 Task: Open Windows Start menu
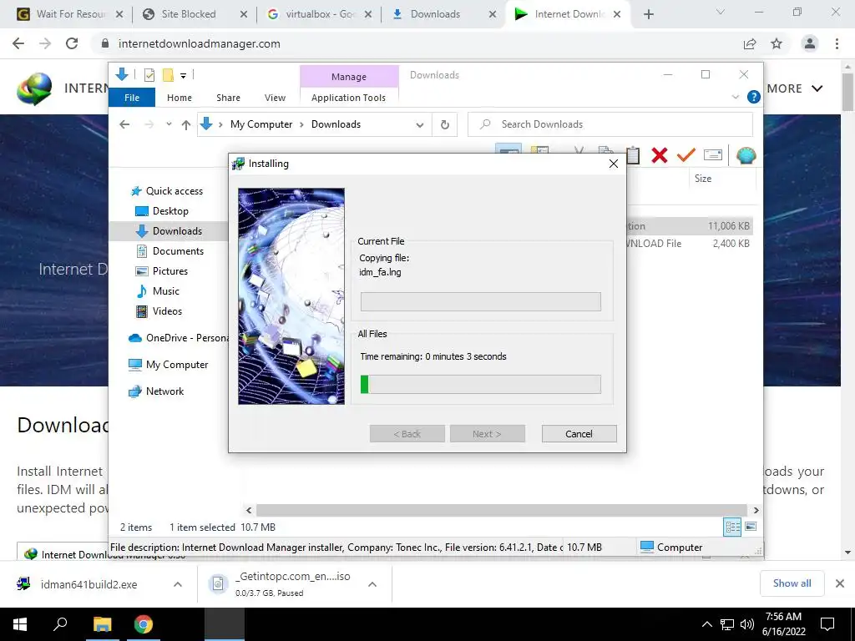click(x=20, y=624)
